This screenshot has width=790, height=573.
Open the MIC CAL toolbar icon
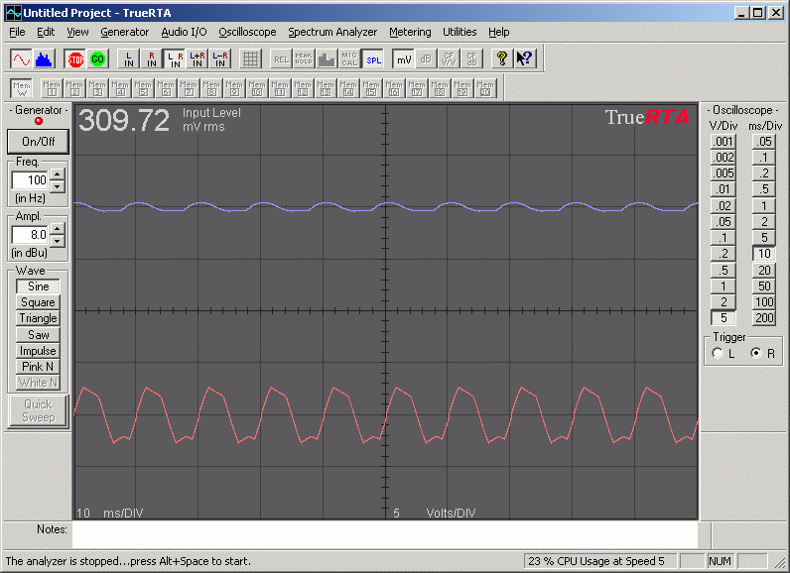349,59
